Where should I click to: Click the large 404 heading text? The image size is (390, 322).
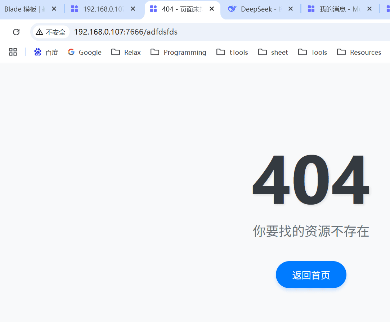pyautogui.click(x=311, y=179)
